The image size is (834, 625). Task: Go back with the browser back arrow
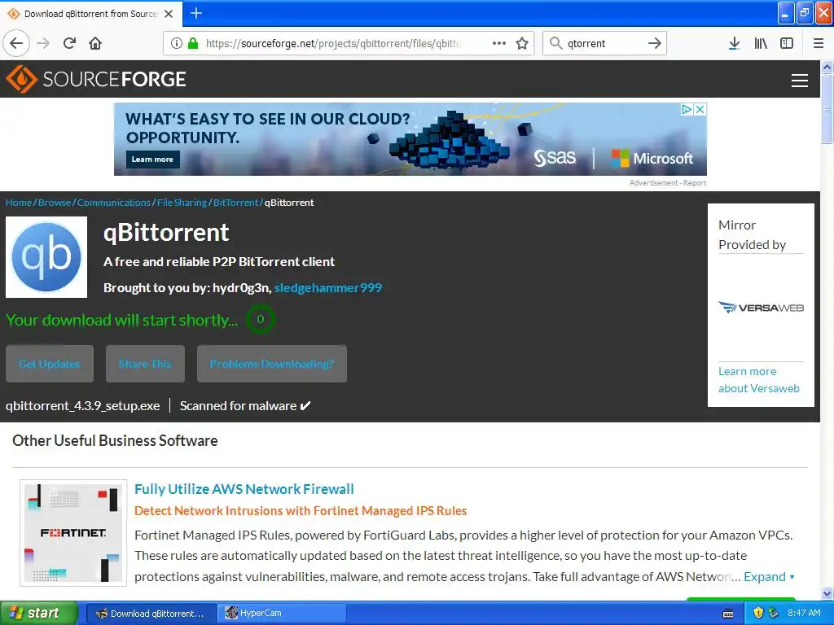(x=16, y=43)
